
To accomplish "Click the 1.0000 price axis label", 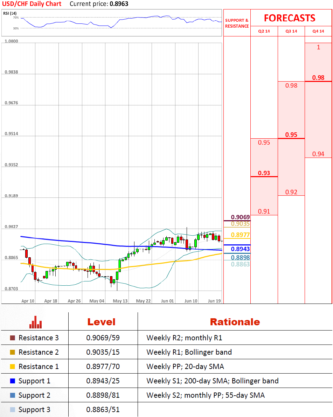I will (x=12, y=41).
